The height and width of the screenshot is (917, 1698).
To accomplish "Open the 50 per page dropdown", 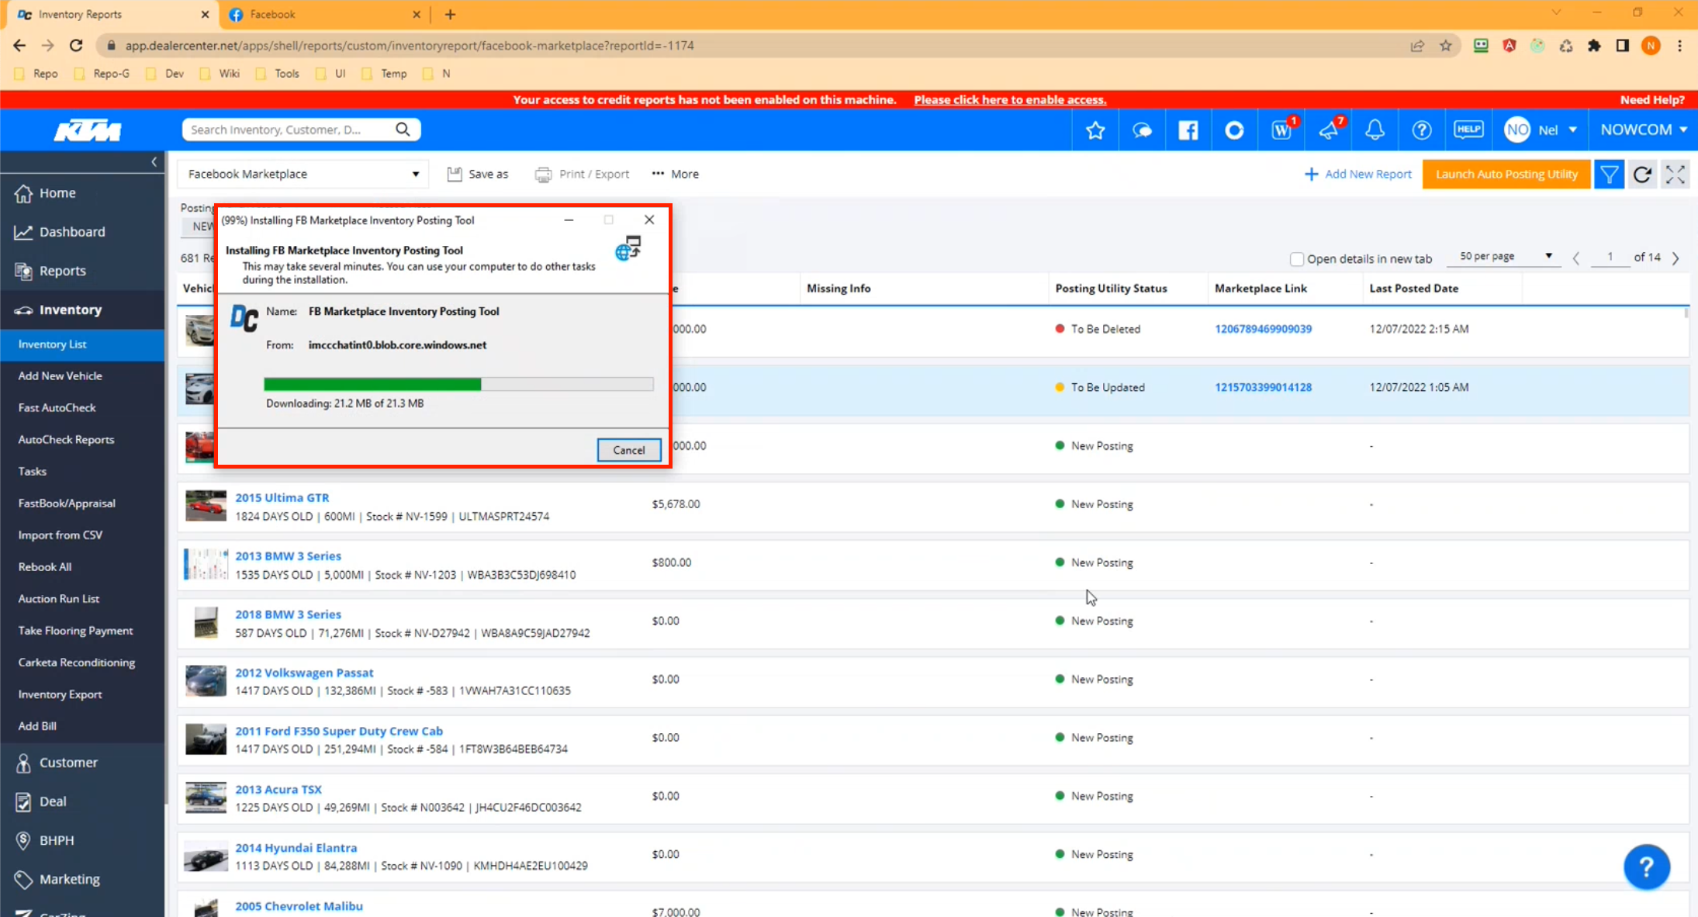I will coord(1505,257).
